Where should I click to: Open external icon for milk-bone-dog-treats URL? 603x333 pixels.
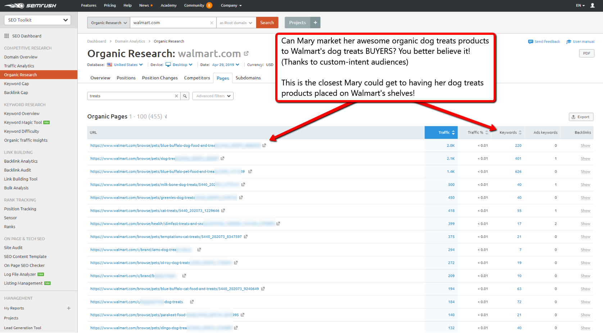[243, 184]
